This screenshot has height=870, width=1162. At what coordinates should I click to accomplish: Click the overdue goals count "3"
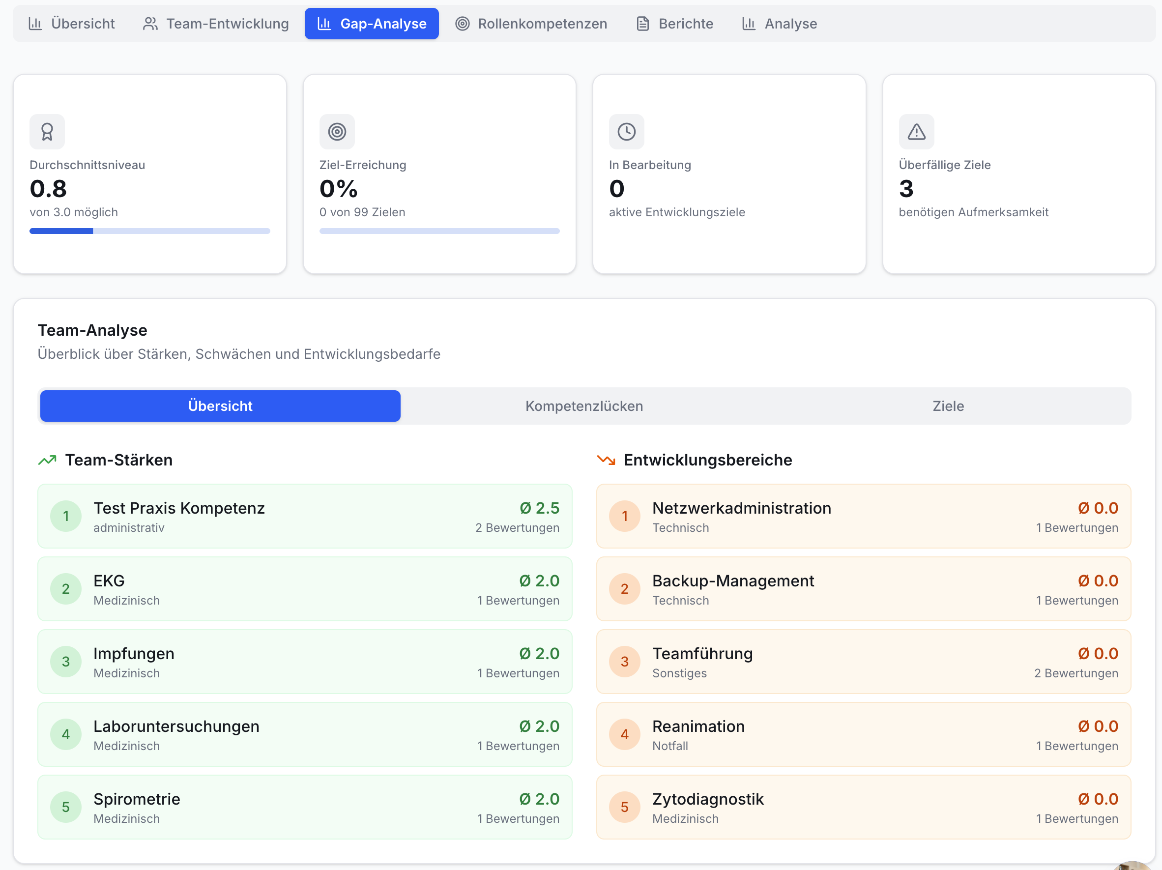coord(906,189)
